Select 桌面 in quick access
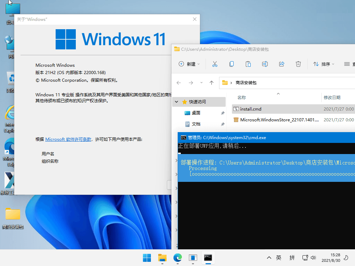Screen dimensions: 355x266 196,113
